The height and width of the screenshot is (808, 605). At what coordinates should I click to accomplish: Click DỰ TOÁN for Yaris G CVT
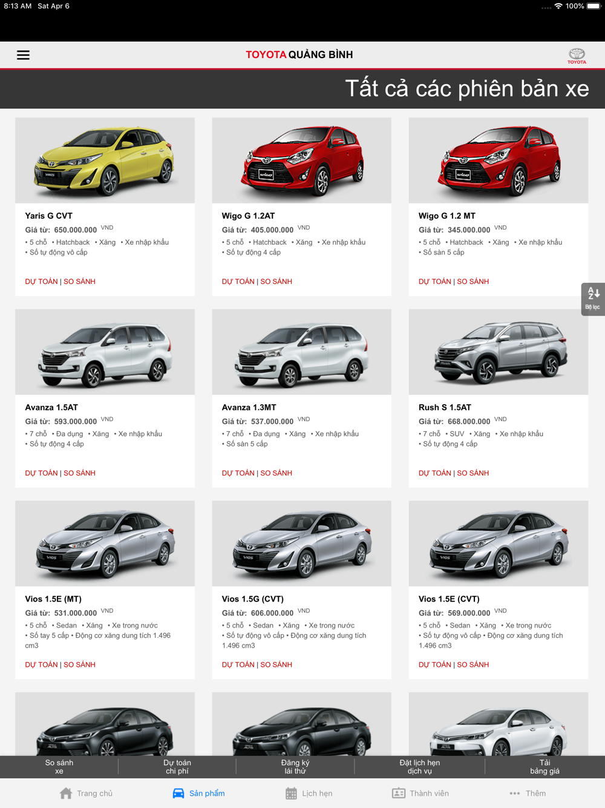point(42,282)
